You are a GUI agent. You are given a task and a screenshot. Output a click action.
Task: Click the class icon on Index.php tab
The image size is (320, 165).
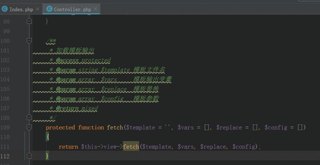click(x=5, y=9)
